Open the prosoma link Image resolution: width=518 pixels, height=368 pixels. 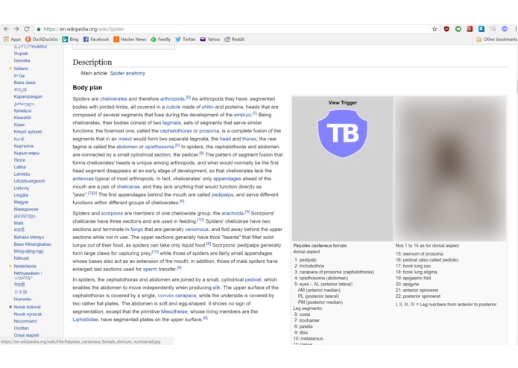209,131
